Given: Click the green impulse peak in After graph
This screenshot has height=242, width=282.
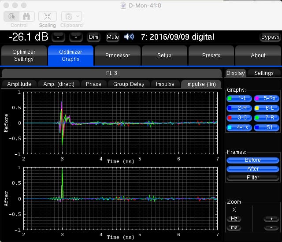Looking at the screenshot, I should [x=62, y=183].
